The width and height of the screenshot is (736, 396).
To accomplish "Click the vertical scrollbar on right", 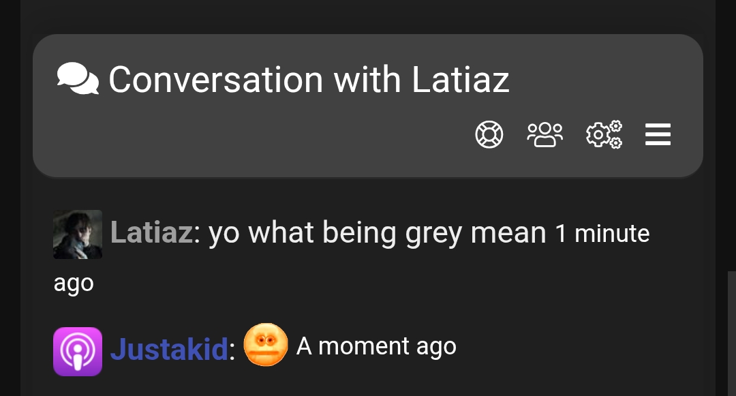I will (x=731, y=333).
